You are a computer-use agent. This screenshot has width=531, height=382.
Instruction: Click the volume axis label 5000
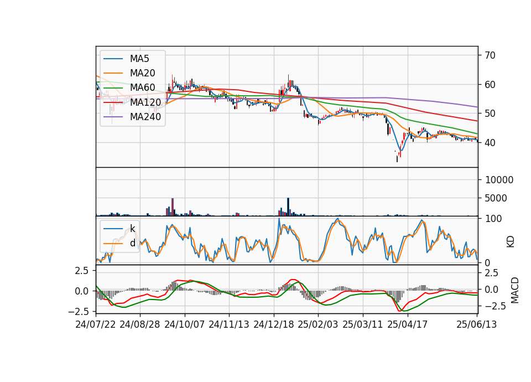coord(496,198)
